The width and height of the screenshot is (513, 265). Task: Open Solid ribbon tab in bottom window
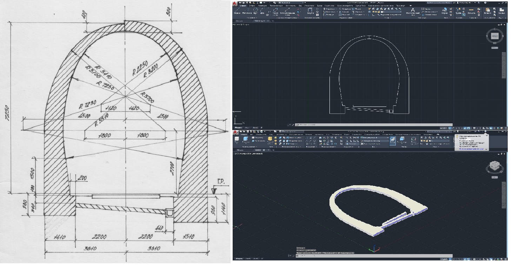point(252,134)
